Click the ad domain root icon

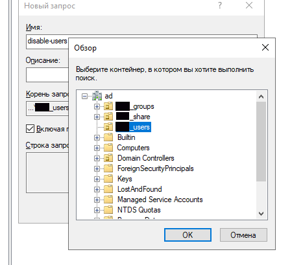coord(97,96)
